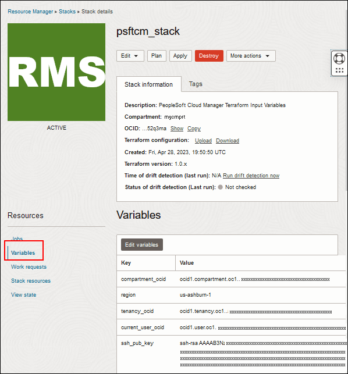348x374 pixels.
Task: Open the Edit dropdown button
Action: click(x=130, y=56)
